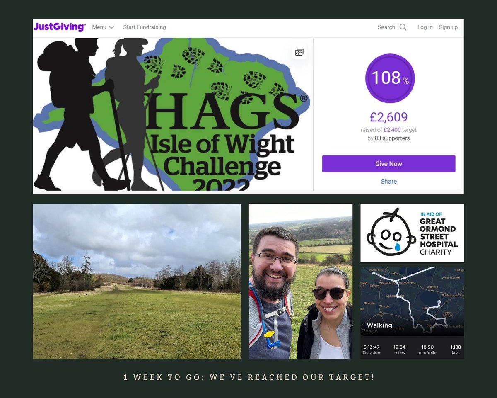The height and width of the screenshot is (398, 497).
Task: Open the Walking route map
Action: (412, 301)
